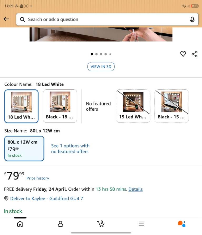Tap the back arrow icon

pos(6,19)
